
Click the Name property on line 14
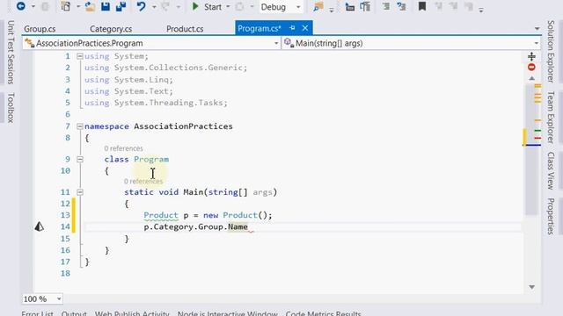[x=238, y=226]
